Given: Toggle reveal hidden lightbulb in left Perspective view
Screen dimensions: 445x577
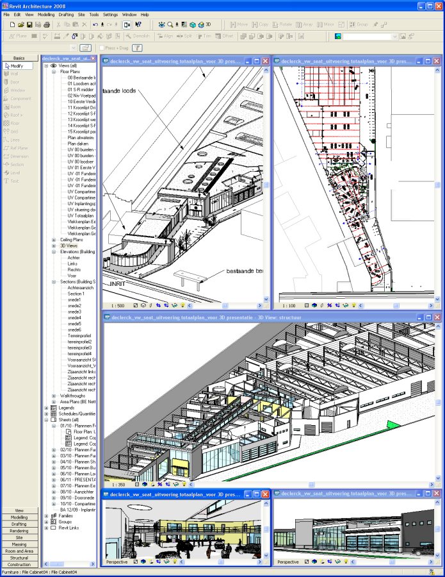Looking at the screenshot, I should pos(175,562).
